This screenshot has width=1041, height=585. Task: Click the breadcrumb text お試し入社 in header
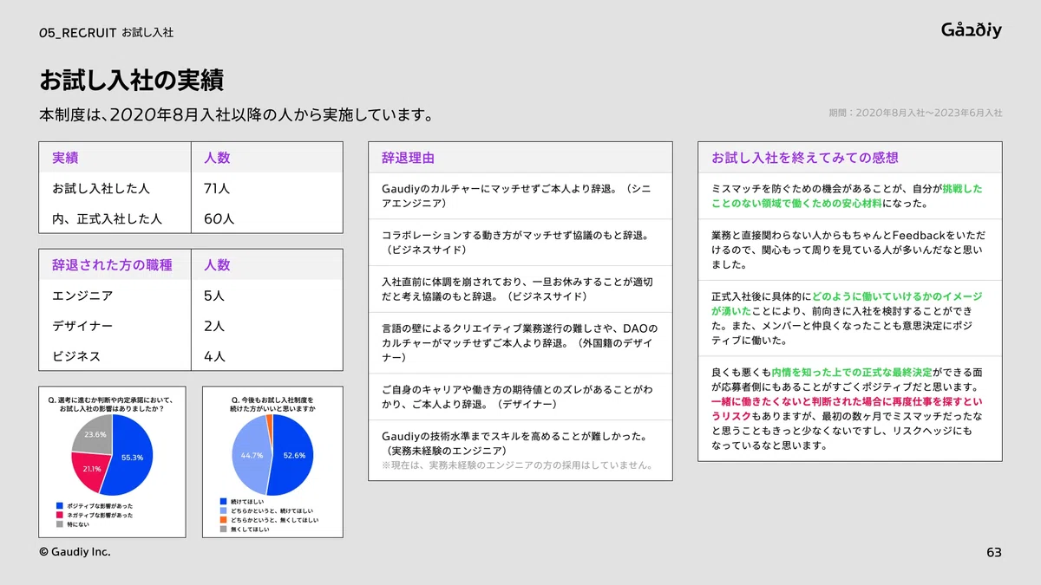(x=147, y=32)
